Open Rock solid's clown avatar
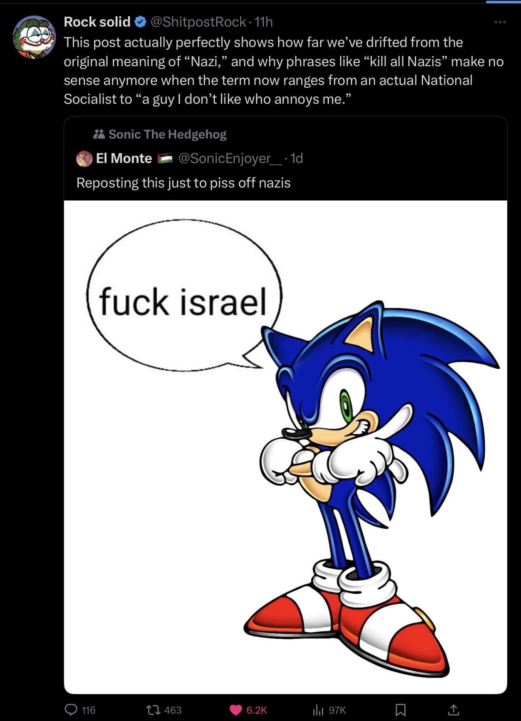The height and width of the screenshot is (721, 521). pyautogui.click(x=34, y=37)
